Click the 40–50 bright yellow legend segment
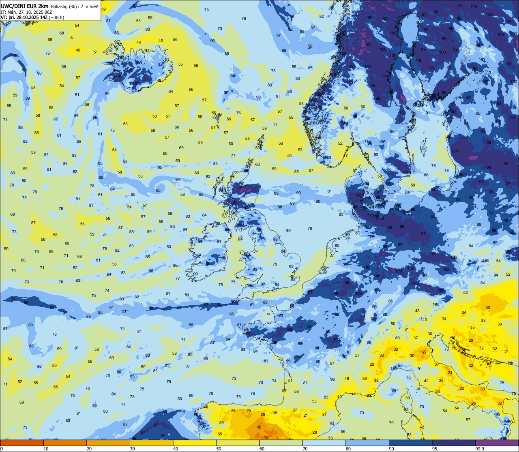Image resolution: width=519 pixels, height=452 pixels. (x=195, y=443)
